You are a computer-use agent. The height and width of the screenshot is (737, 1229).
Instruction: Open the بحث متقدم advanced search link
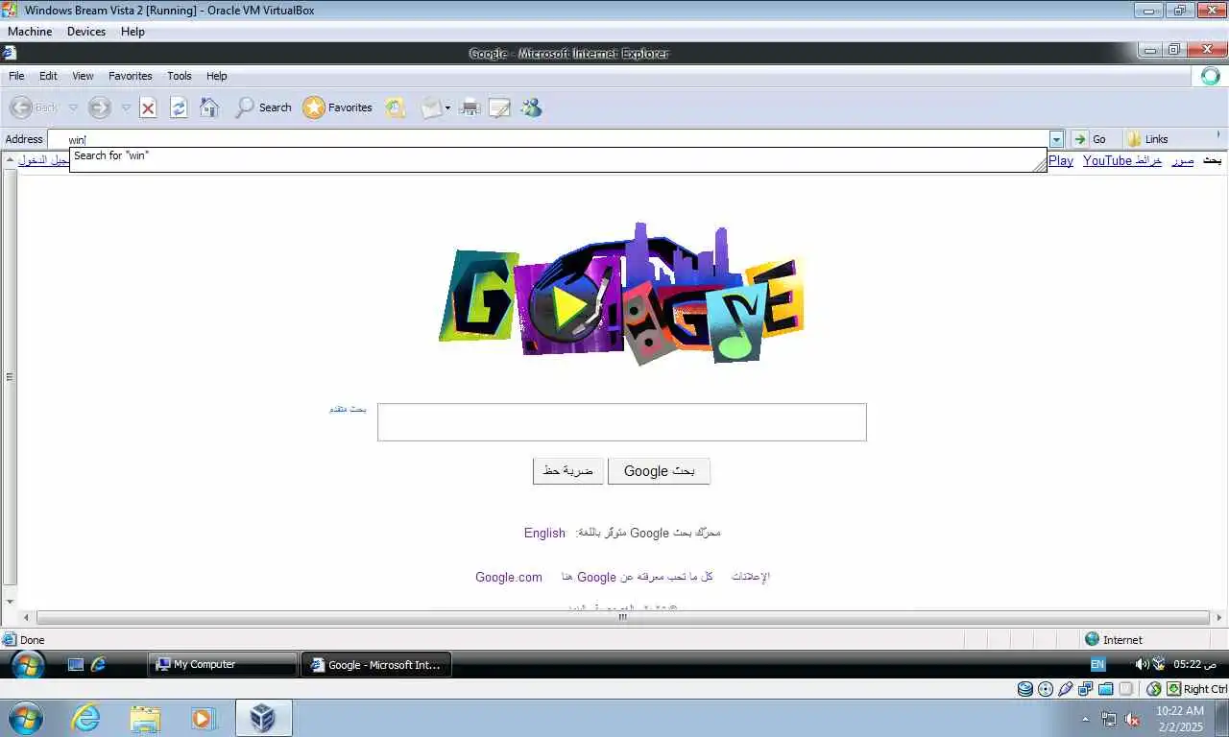tap(348, 409)
